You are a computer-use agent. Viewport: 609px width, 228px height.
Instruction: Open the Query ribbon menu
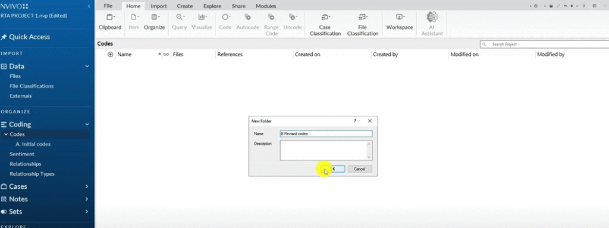coord(180,23)
